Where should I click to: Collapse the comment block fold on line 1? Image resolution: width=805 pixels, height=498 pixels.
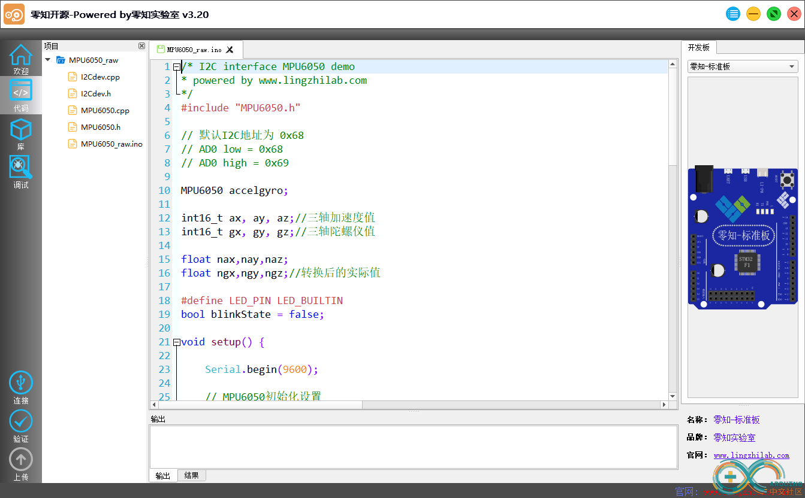(x=176, y=66)
